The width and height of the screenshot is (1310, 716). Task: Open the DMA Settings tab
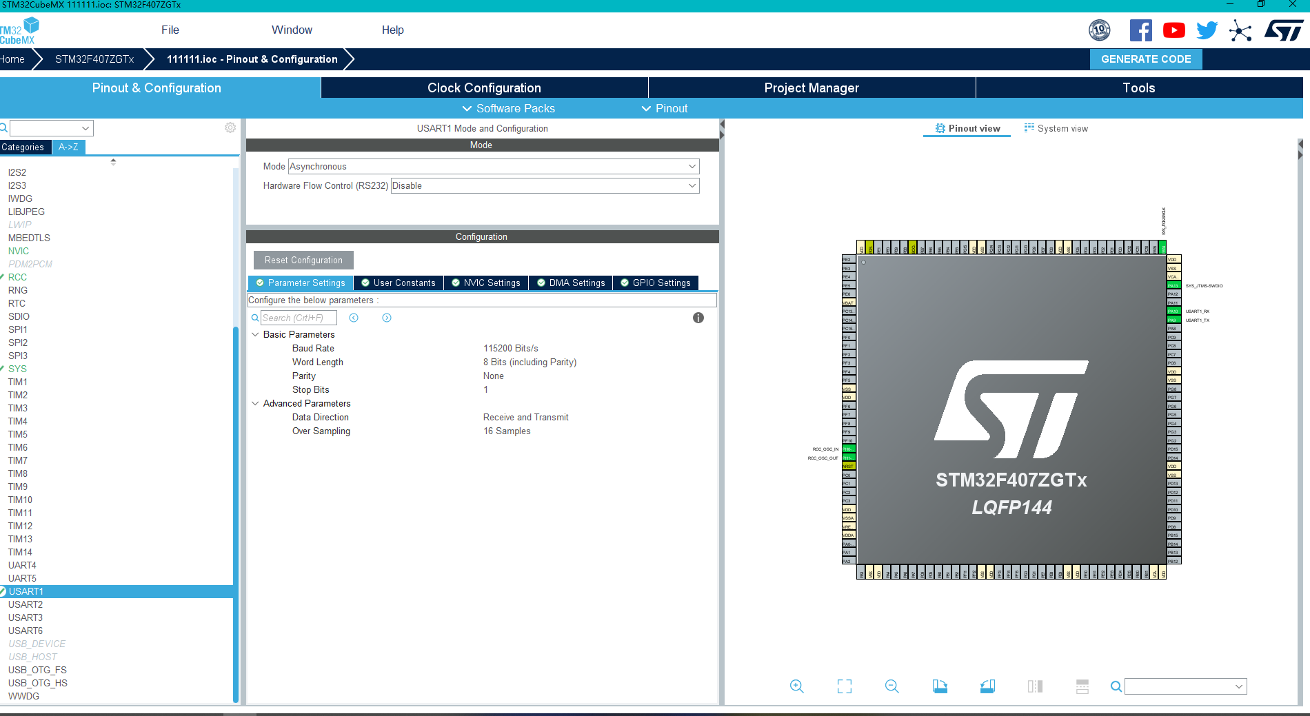point(570,283)
